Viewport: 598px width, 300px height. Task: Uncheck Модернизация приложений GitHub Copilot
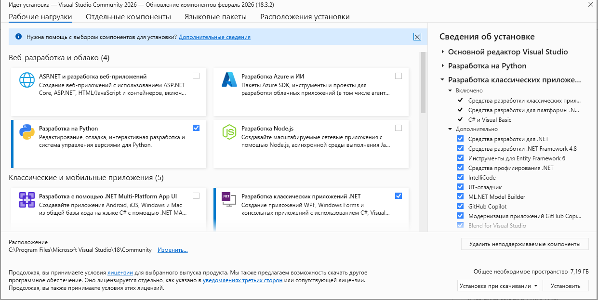click(x=460, y=216)
